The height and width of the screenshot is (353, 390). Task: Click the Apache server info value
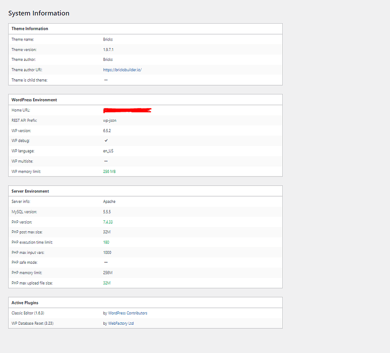click(109, 202)
